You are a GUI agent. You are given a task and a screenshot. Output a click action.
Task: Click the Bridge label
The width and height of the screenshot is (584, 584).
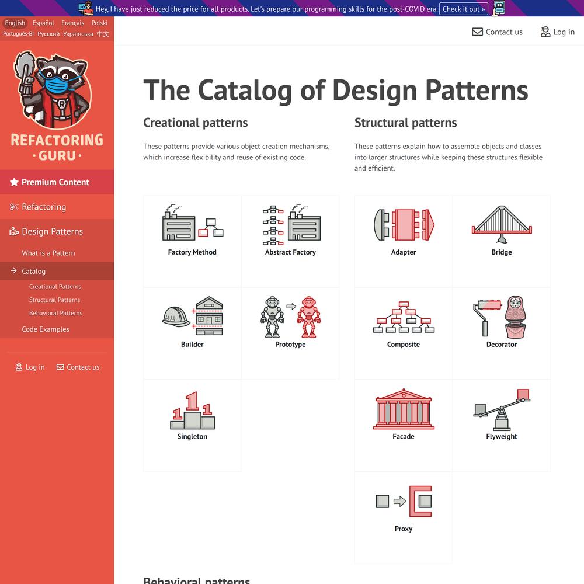pos(502,252)
